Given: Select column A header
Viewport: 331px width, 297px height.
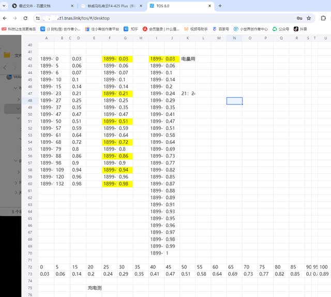Looking at the screenshot, I should 47,38.
